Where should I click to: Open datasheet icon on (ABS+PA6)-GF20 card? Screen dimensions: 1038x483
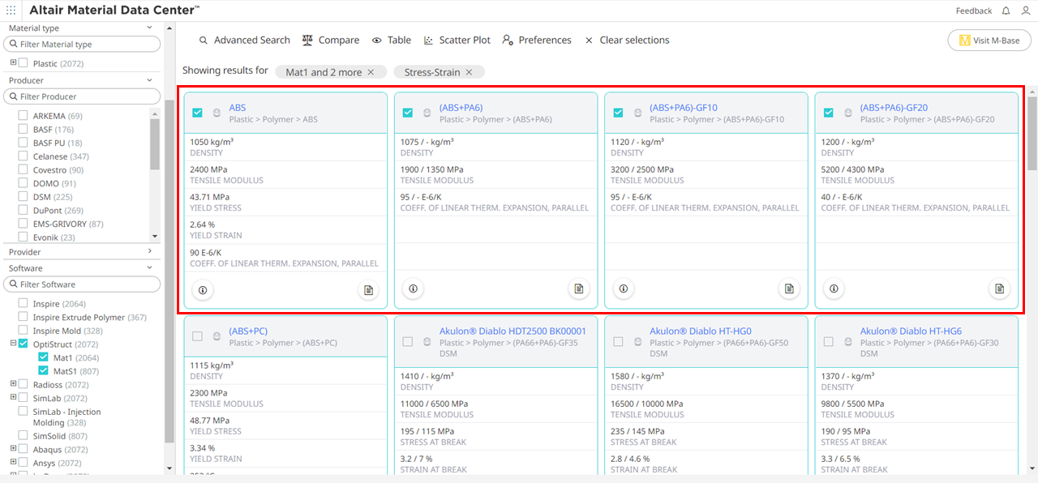pos(1000,289)
